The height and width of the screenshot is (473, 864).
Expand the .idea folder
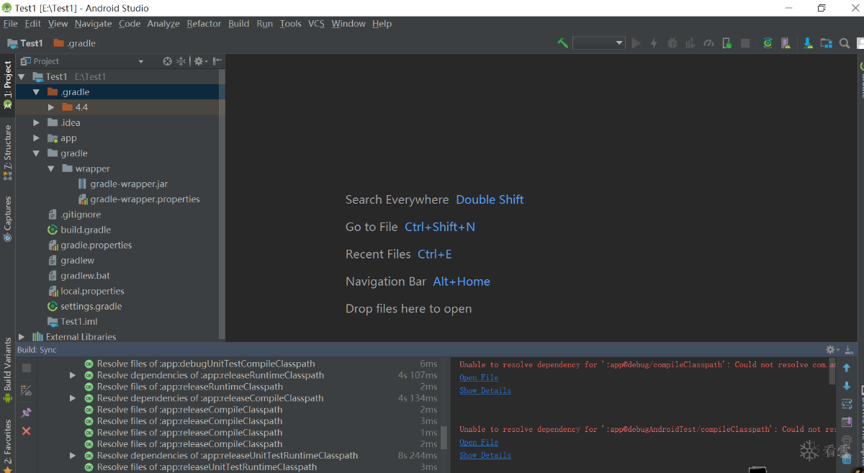pyautogui.click(x=37, y=122)
